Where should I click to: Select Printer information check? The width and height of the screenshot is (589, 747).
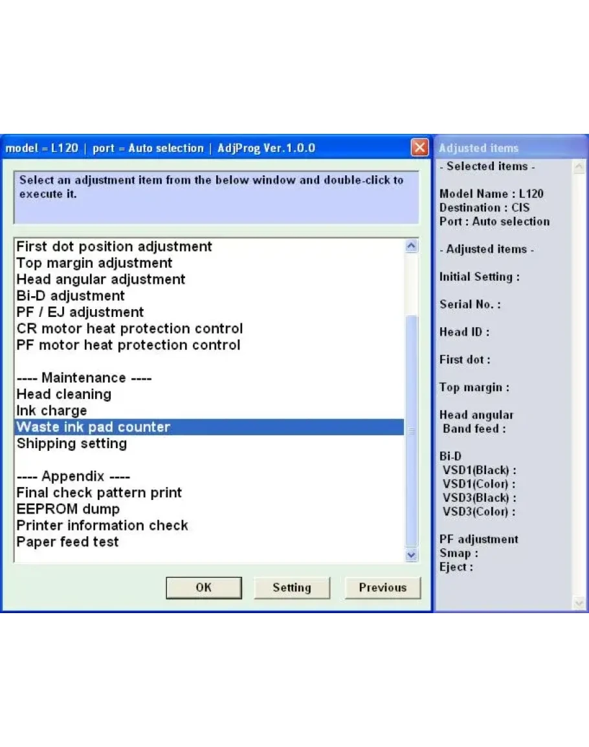(x=102, y=525)
